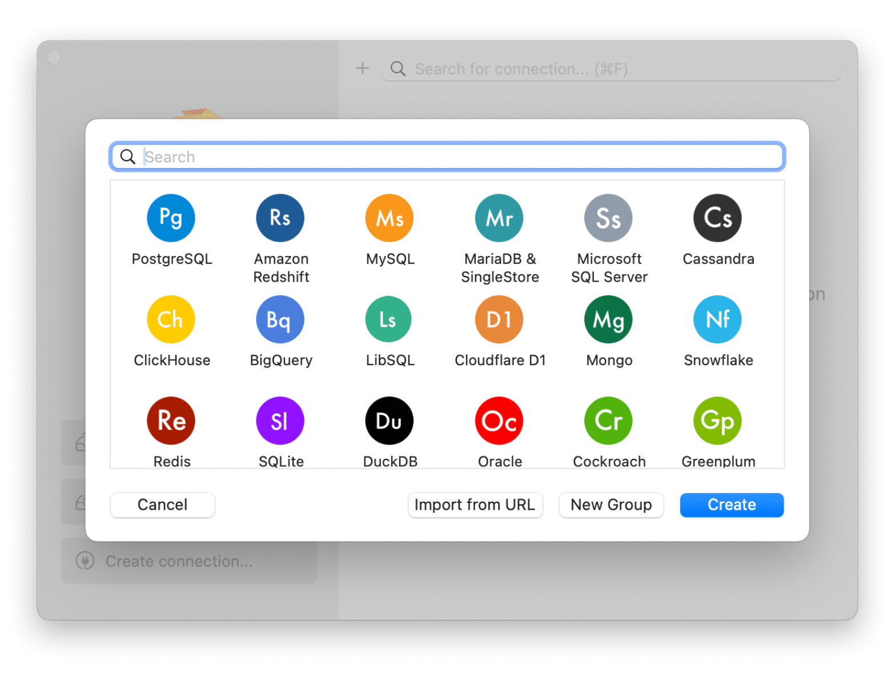Select the Cloudflare D1 icon
The width and height of the screenshot is (891, 673).
pos(499,319)
